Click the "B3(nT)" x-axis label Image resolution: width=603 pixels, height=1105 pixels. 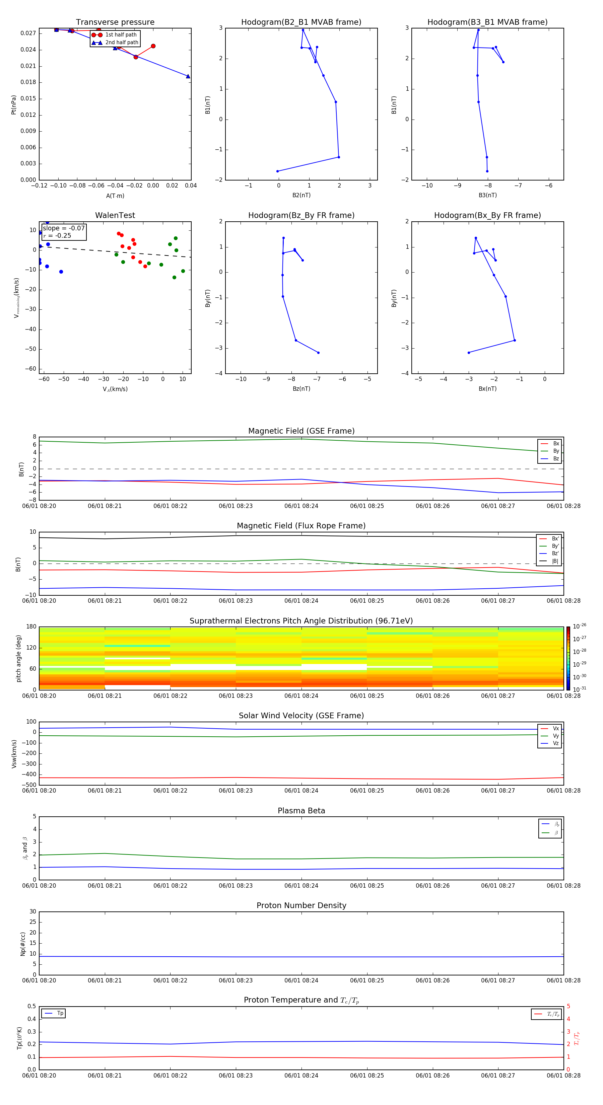coord(487,195)
